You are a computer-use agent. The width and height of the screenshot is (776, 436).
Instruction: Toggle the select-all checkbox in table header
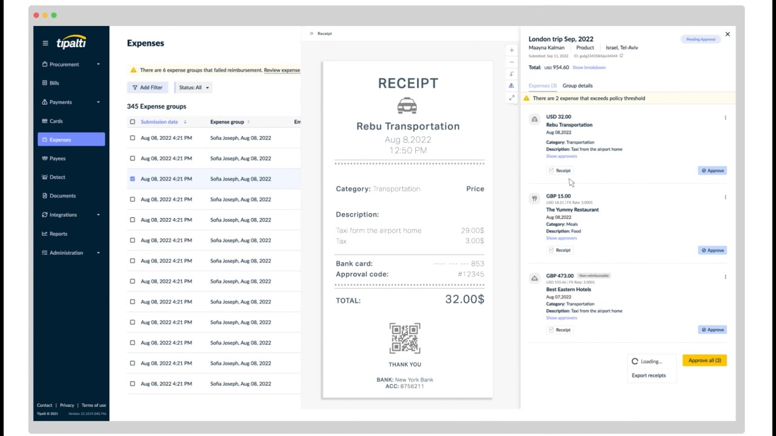click(133, 122)
